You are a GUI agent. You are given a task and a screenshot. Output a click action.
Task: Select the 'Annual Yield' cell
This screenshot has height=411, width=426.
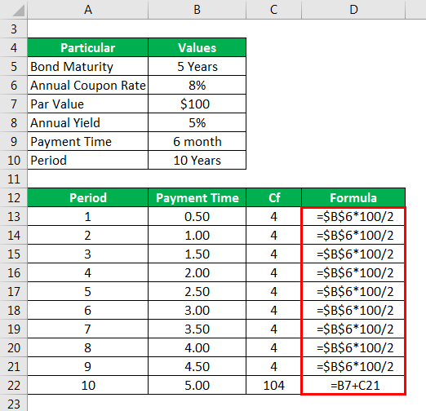87,122
